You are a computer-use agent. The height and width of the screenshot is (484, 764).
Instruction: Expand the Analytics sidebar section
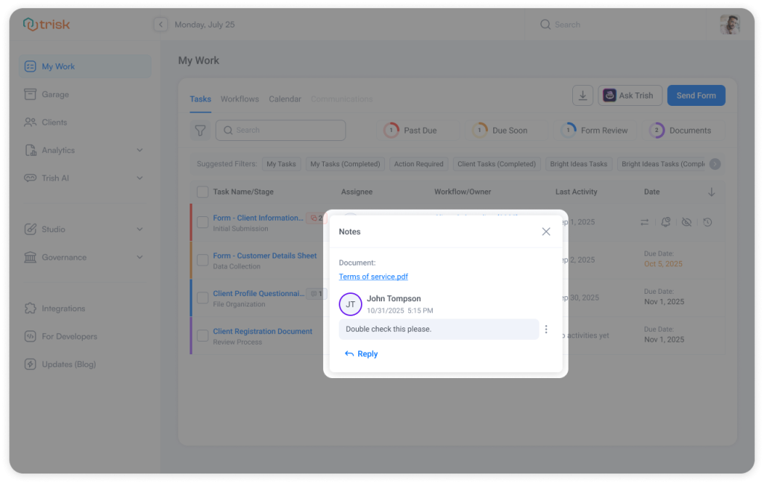click(140, 151)
